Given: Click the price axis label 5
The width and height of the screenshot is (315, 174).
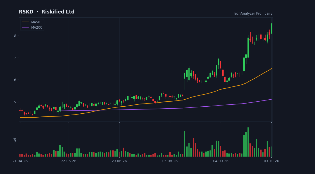Looking at the screenshot, I should [15, 102].
